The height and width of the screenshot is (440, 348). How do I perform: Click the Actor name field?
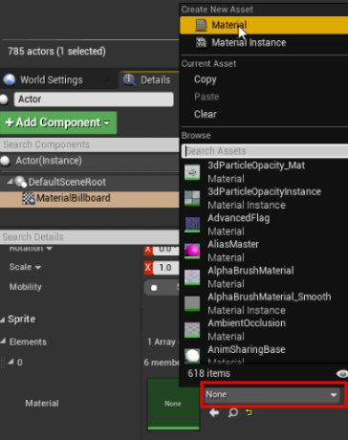94,99
